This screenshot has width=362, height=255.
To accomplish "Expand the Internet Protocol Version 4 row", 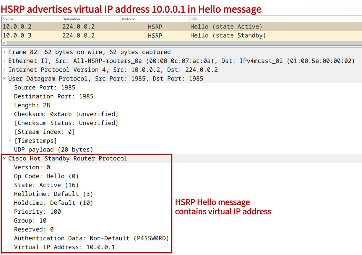I will pyautogui.click(x=4, y=70).
